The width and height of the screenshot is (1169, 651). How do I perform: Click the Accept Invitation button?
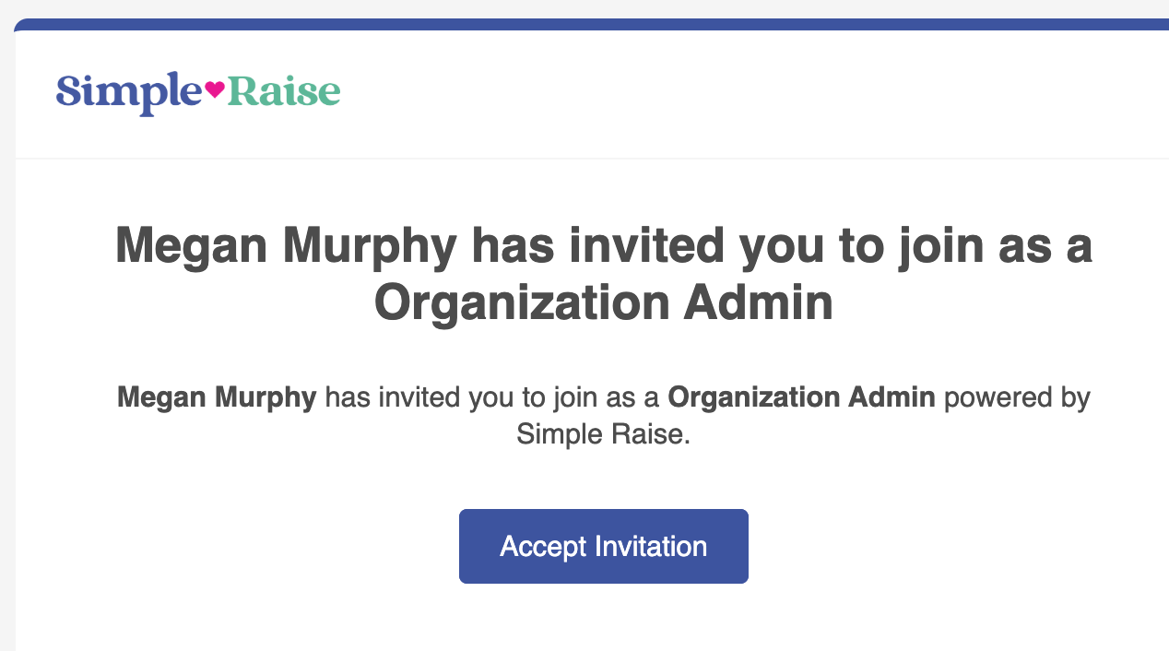click(x=603, y=546)
